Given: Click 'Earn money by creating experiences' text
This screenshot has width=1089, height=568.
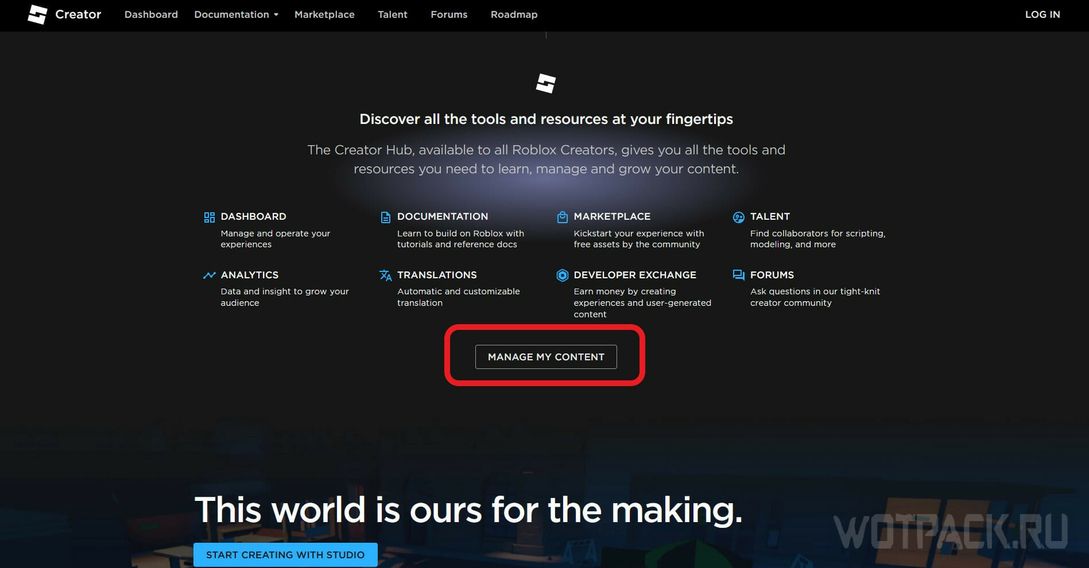Looking at the screenshot, I should click(642, 303).
